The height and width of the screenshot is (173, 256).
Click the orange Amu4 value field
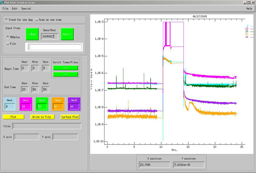click(x=58, y=107)
